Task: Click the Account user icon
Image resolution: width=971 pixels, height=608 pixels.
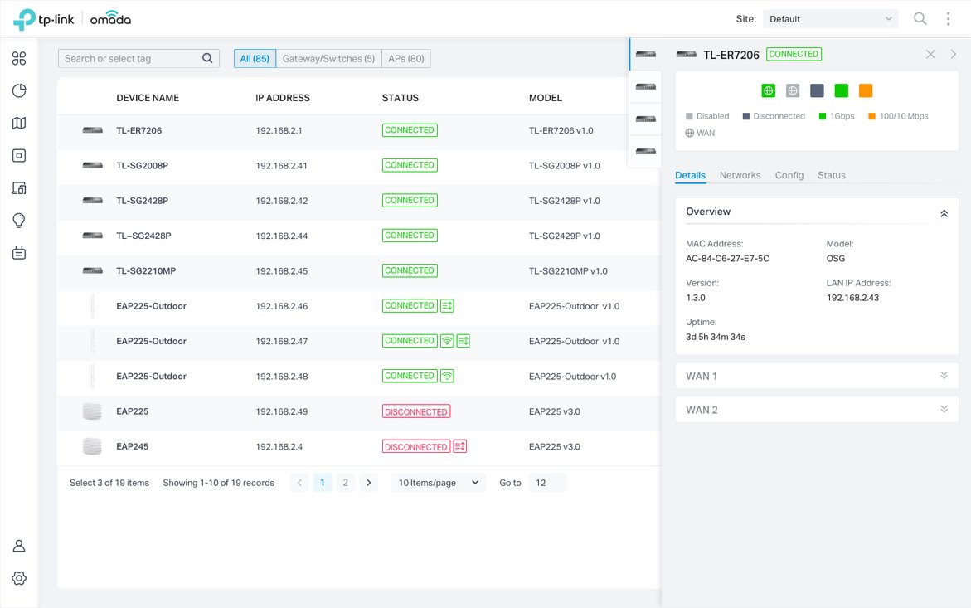Action: [19, 546]
